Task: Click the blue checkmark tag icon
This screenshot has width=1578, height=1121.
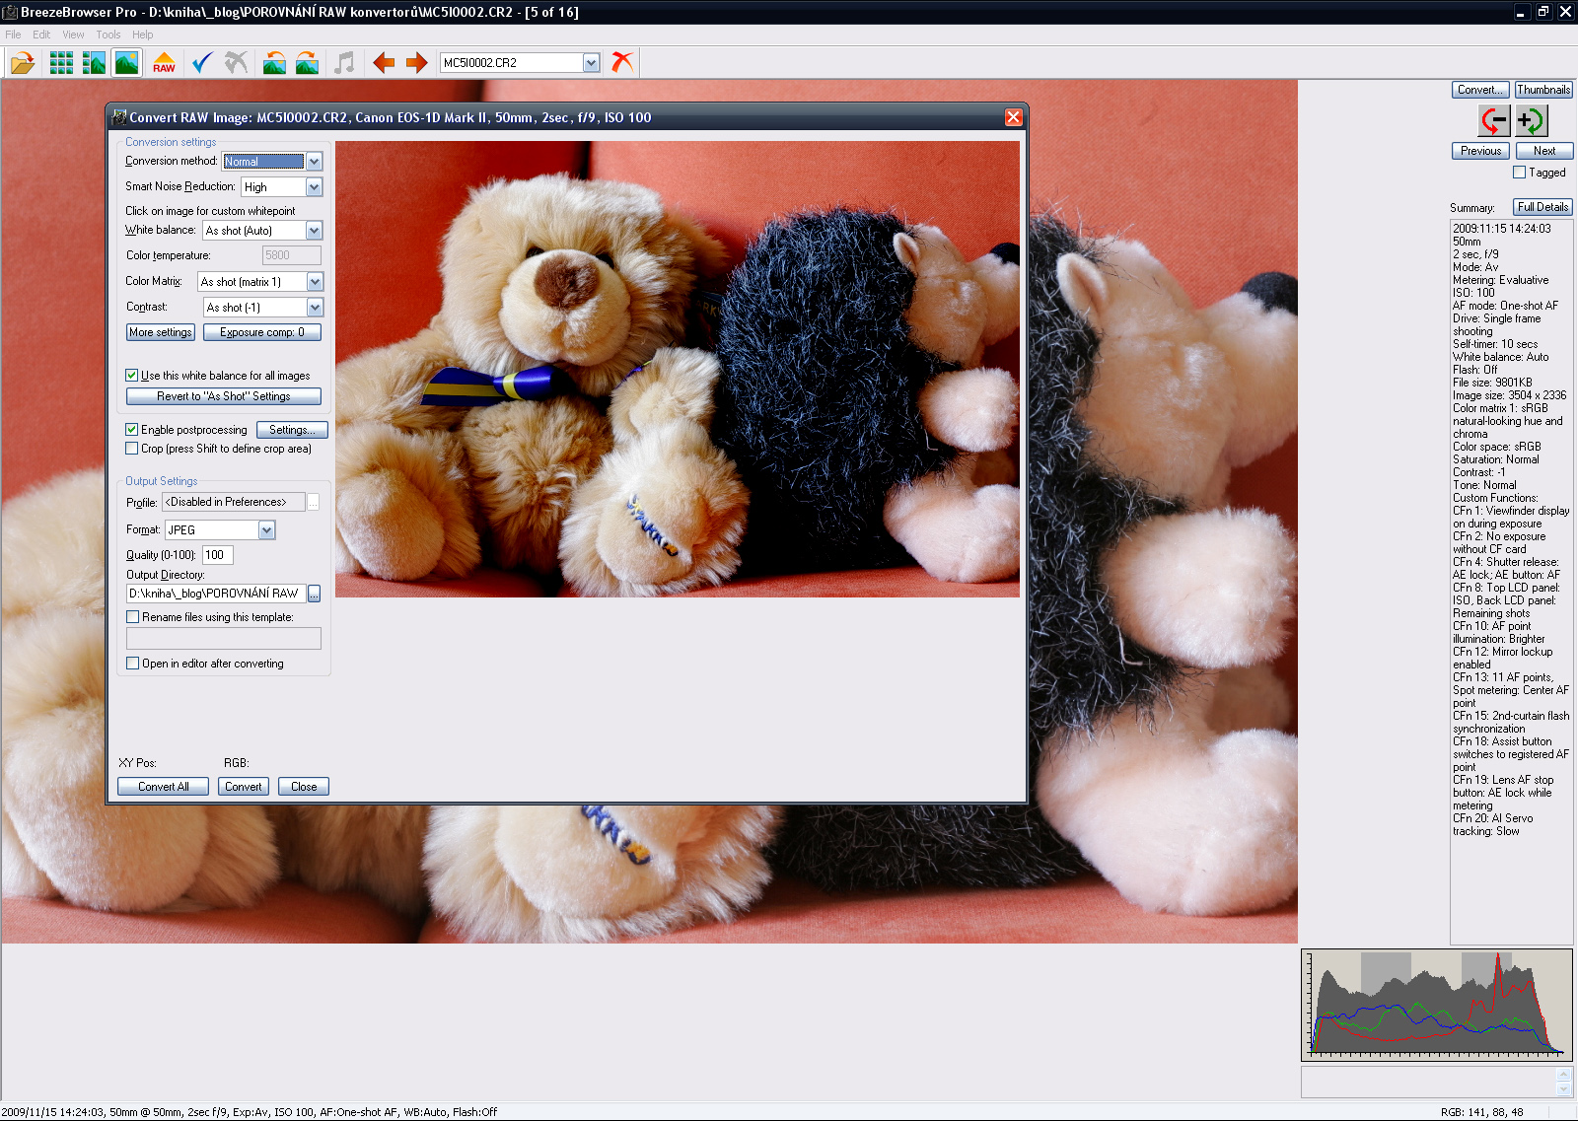Action: (x=202, y=63)
